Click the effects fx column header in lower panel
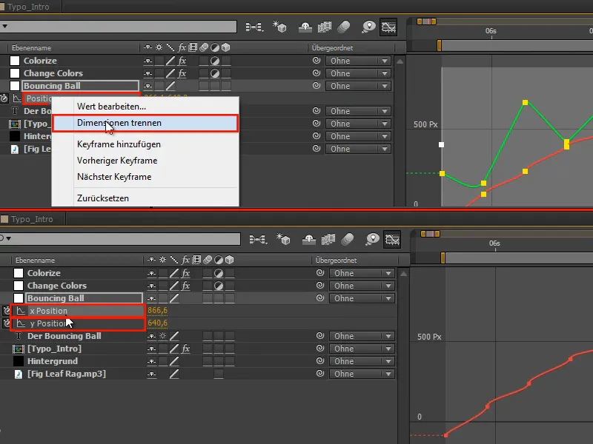The width and height of the screenshot is (593, 444). point(185,260)
